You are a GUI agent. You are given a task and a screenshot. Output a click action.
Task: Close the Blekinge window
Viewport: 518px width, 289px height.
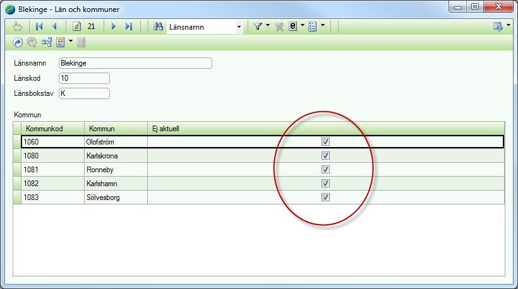[x=499, y=6]
